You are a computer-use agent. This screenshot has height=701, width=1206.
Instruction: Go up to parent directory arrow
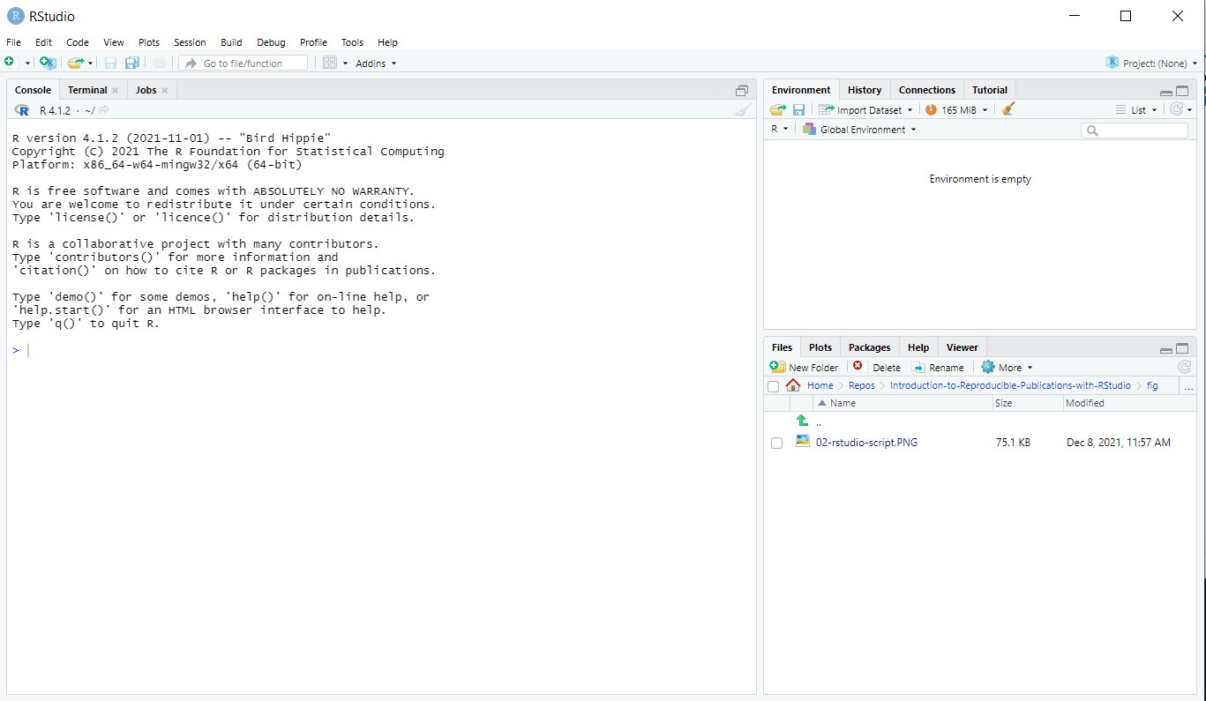(x=802, y=421)
